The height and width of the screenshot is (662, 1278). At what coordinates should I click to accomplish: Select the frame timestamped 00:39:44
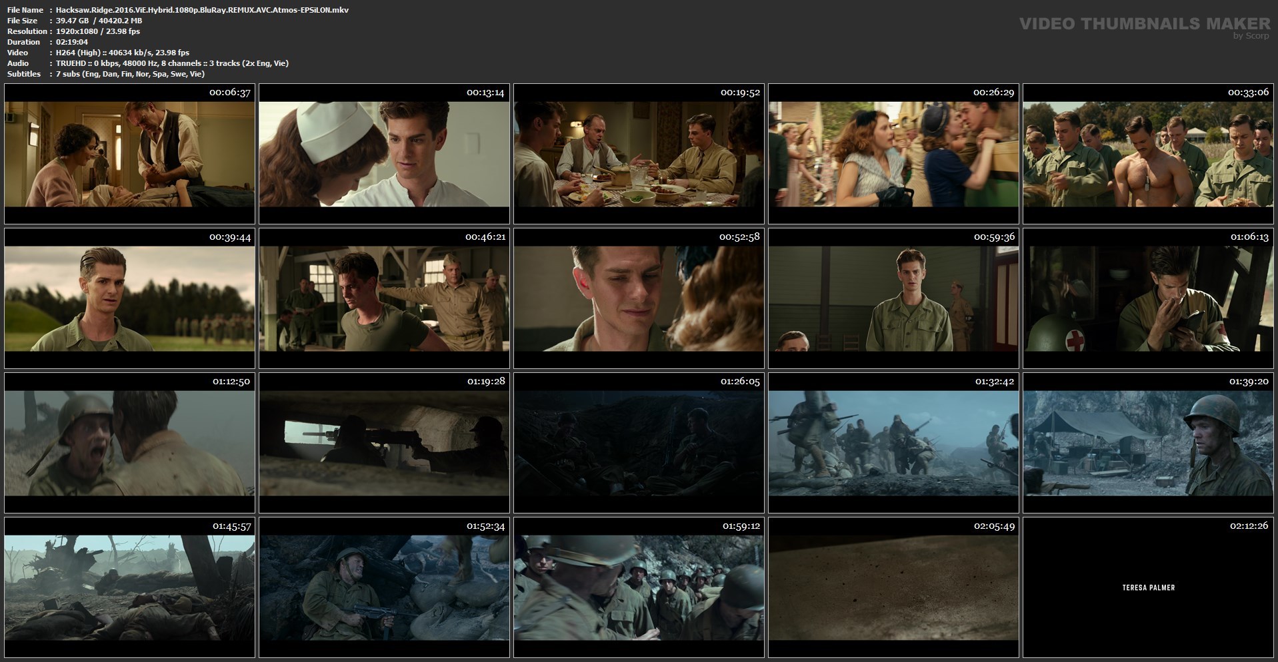129,298
